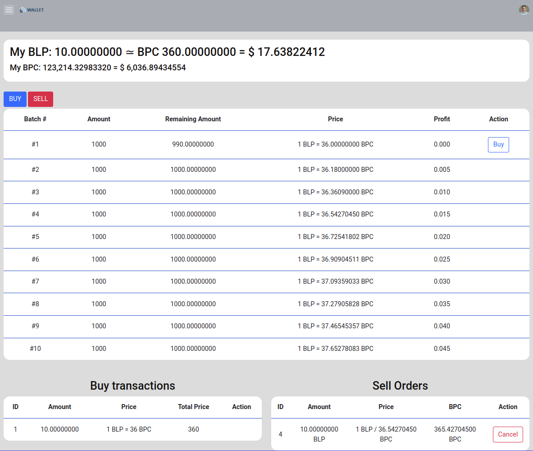Image resolution: width=533 pixels, height=451 pixels.
Task: Click the Batch # column header
Action: [35, 119]
